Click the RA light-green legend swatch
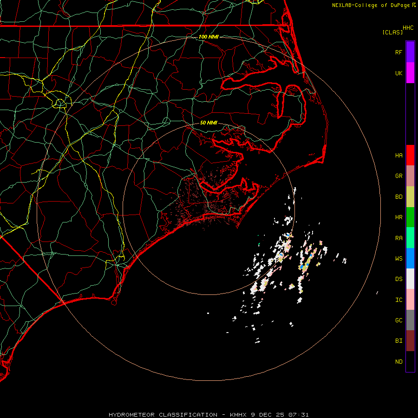Viewport: 418px width, 418px height. tap(410, 238)
